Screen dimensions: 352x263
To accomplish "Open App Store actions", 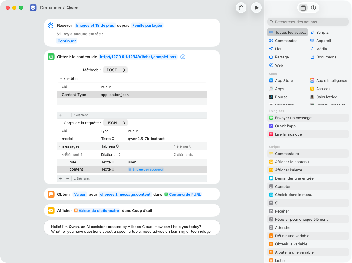I will coord(281,80).
